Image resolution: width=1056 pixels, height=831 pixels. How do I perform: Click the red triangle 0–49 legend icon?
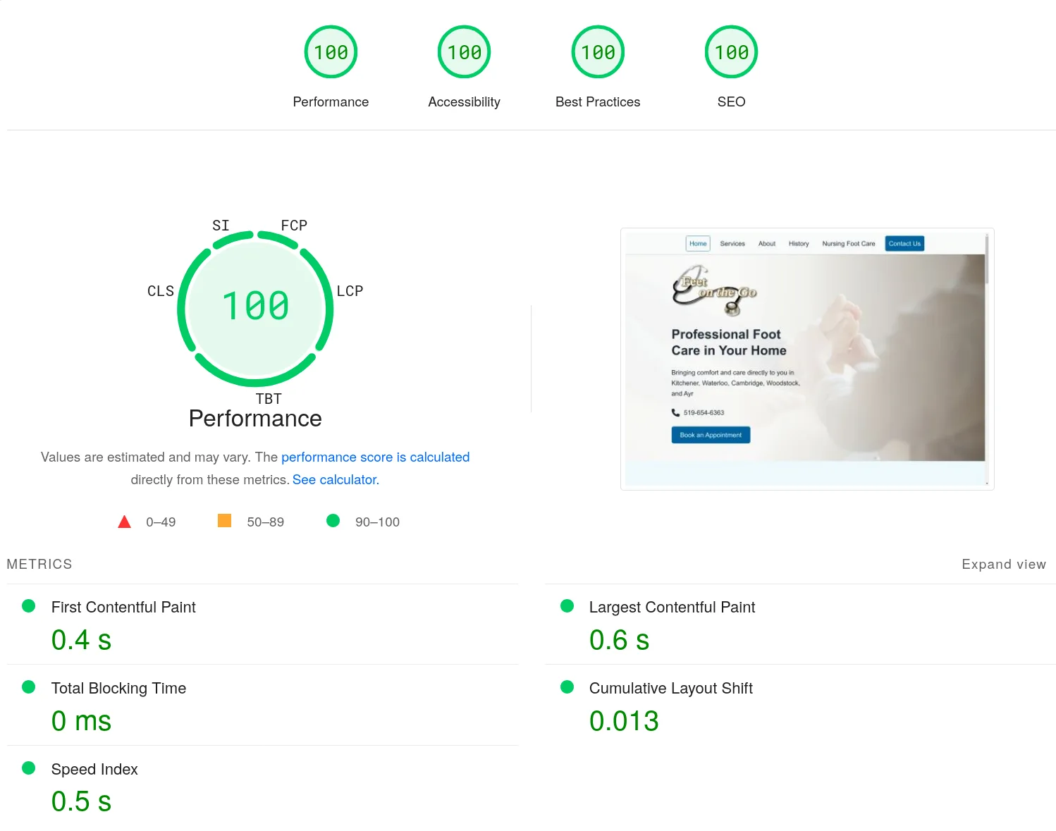point(124,522)
